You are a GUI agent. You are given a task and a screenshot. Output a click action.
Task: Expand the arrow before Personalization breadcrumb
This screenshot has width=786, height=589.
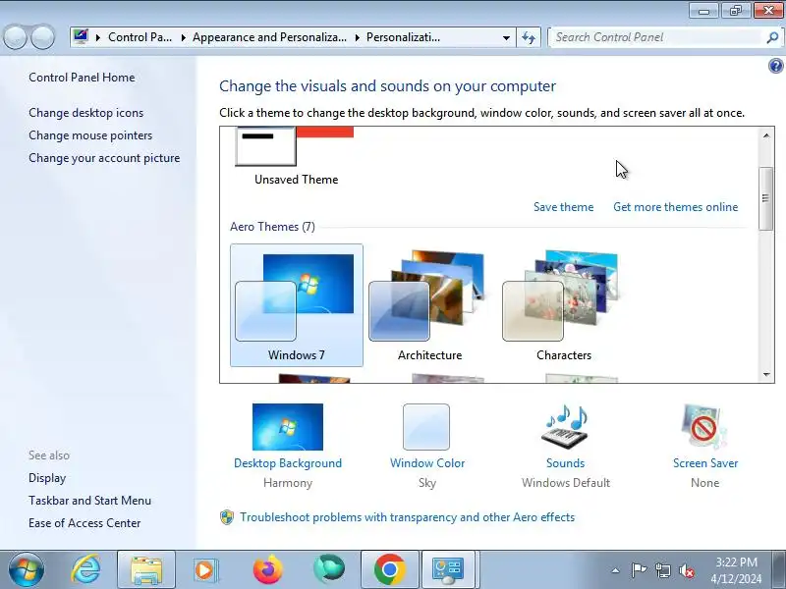click(x=358, y=37)
